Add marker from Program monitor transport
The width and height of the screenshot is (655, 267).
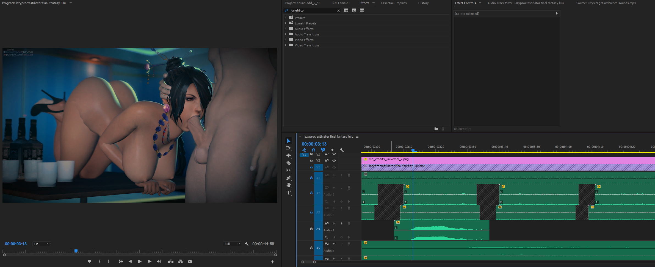point(89,262)
